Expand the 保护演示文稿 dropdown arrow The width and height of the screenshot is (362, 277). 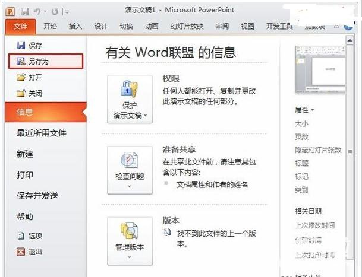(x=146, y=115)
